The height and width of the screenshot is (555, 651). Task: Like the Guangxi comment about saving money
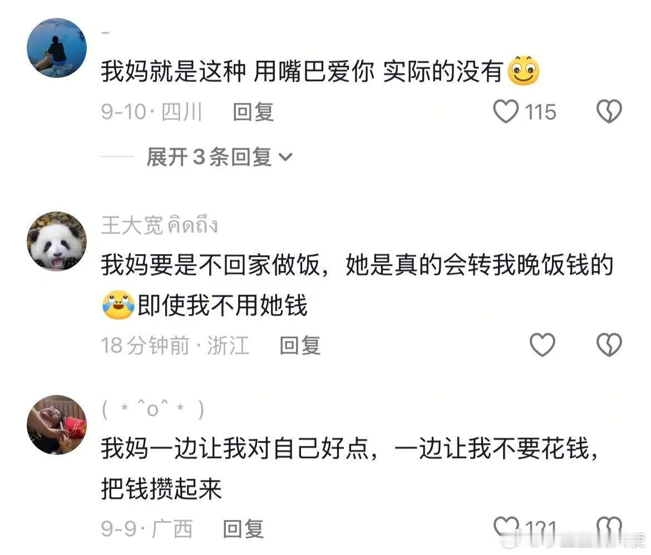coord(506,527)
